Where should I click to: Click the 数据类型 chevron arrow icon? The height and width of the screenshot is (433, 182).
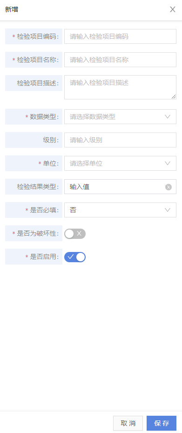coord(168,117)
